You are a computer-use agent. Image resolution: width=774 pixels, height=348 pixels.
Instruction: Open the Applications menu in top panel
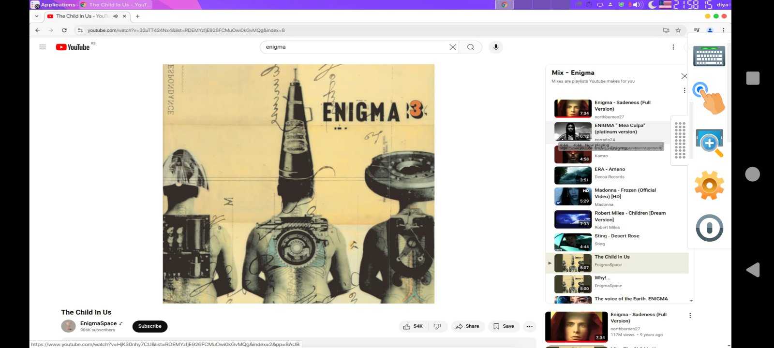tap(54, 5)
